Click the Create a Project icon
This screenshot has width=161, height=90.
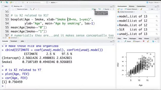7,2
